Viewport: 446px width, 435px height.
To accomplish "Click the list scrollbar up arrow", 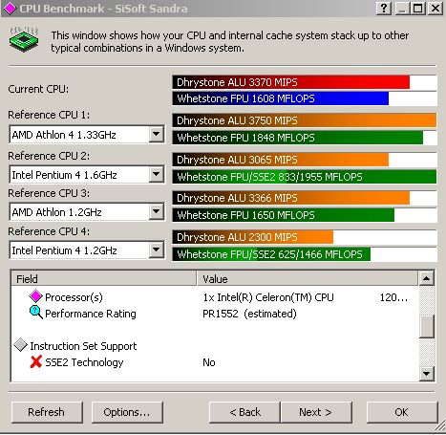I will tap(427, 278).
